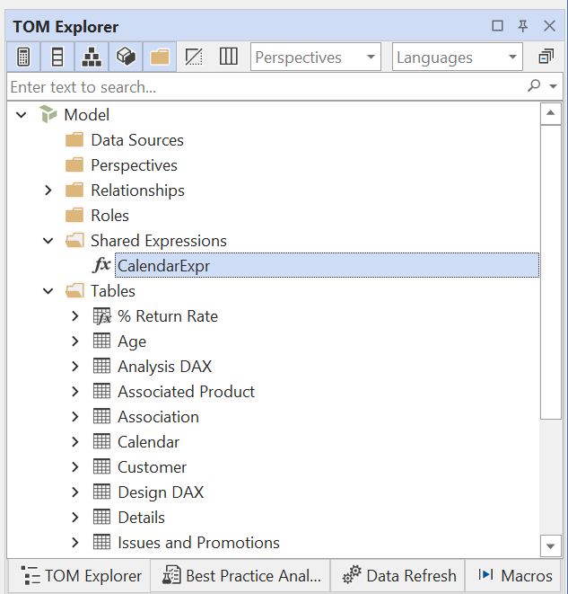Select the CalendarExpr shared expression

coord(163,266)
